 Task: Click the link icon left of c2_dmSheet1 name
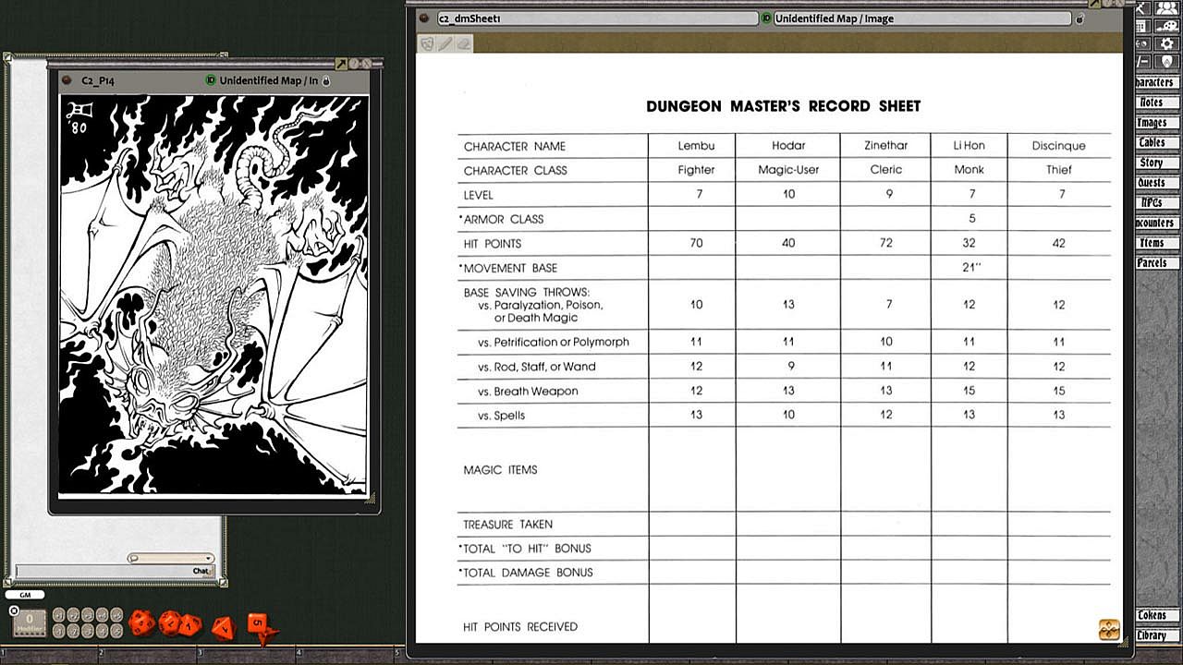coord(424,18)
